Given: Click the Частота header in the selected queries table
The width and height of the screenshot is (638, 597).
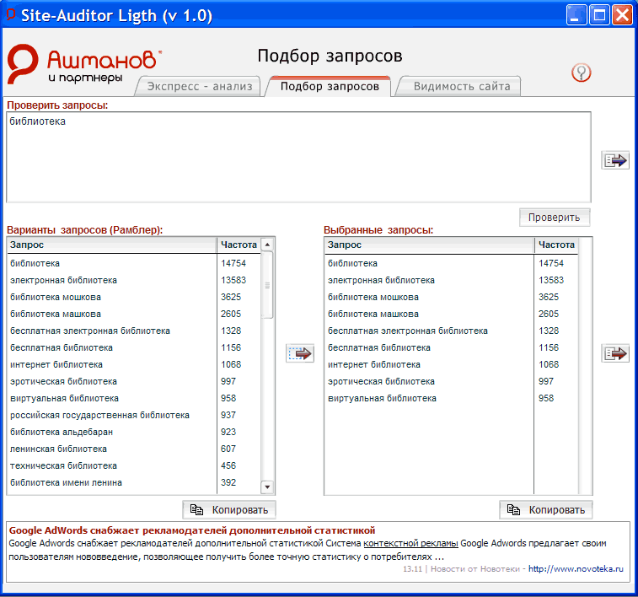Looking at the screenshot, I should coord(556,245).
